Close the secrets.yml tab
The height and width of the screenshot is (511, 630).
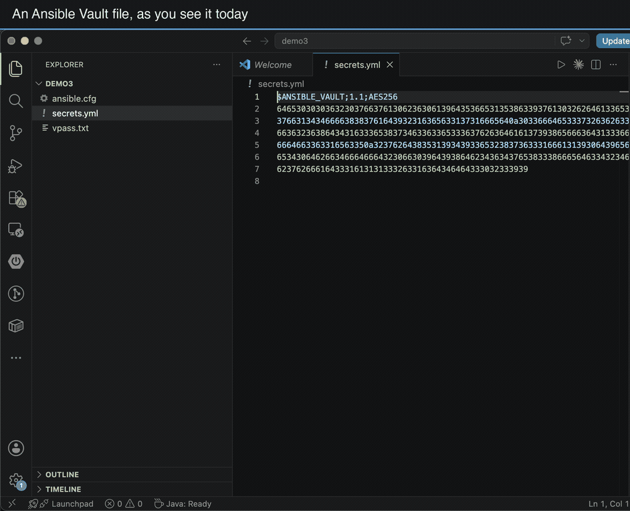[390, 65]
